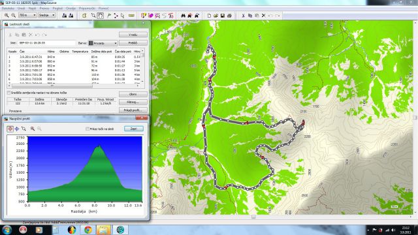Open Chrome from the Windows taskbar
This screenshot has width=418, height=235.
pyautogui.click(x=88, y=230)
